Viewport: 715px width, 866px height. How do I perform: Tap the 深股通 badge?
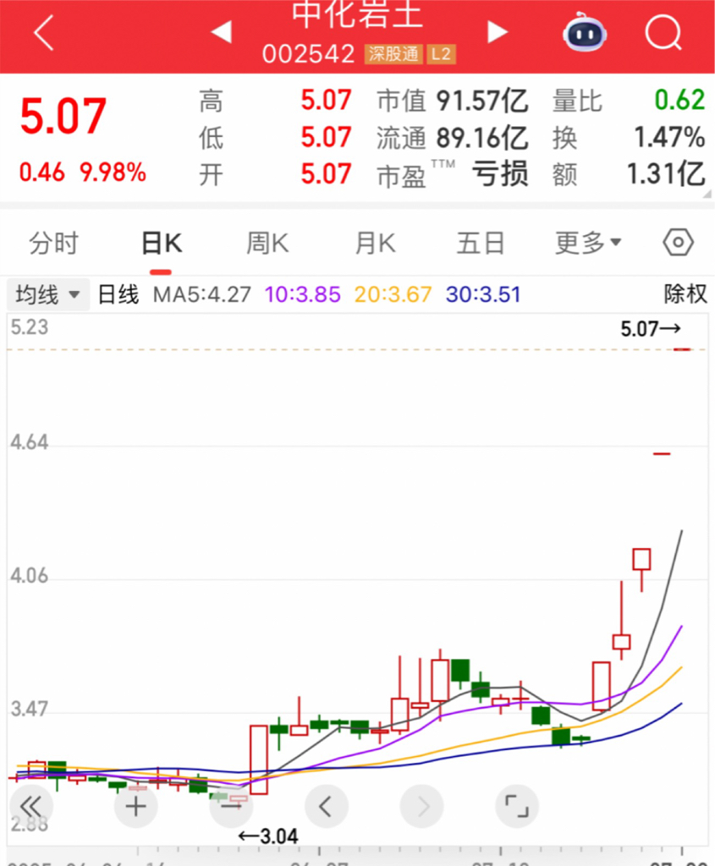[x=394, y=54]
